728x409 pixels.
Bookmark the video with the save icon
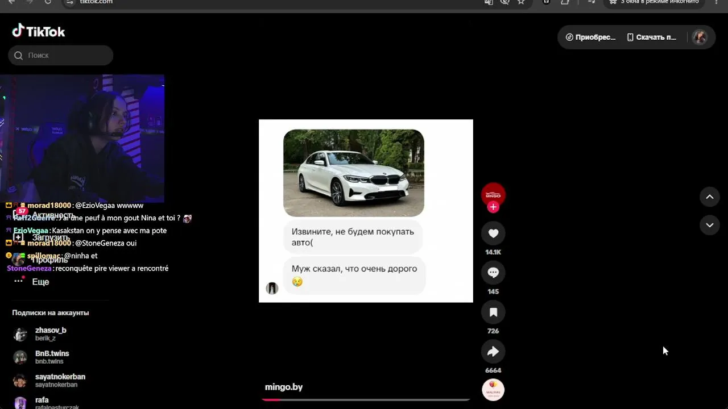(493, 312)
